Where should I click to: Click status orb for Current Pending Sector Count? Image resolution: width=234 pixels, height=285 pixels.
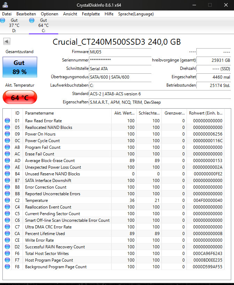7,213
